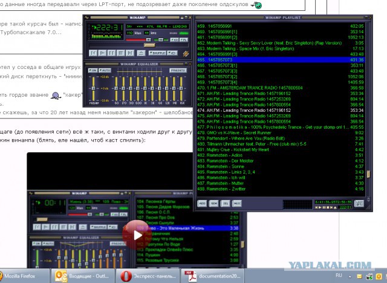387x283 pixels.
Task: Open the equalizer PRESETS menu
Action: coord(178,71)
